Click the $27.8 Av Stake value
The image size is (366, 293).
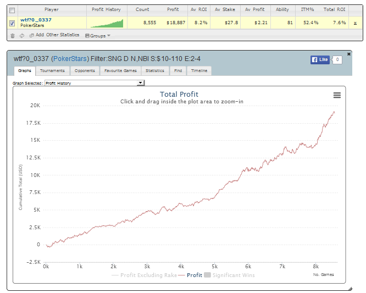click(231, 23)
